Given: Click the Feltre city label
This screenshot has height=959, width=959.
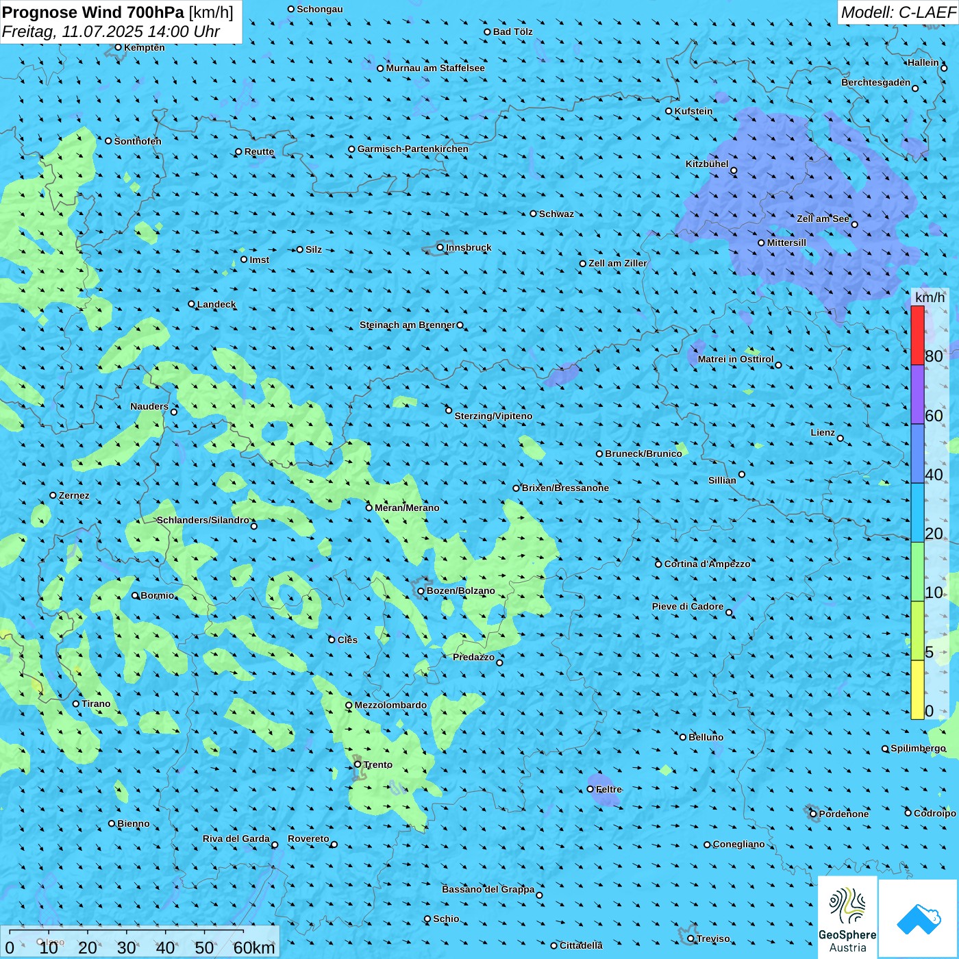Looking at the screenshot, I should (x=609, y=789).
